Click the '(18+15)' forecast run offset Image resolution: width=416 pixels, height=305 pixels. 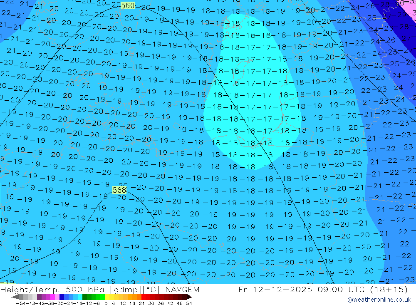(x=389, y=289)
